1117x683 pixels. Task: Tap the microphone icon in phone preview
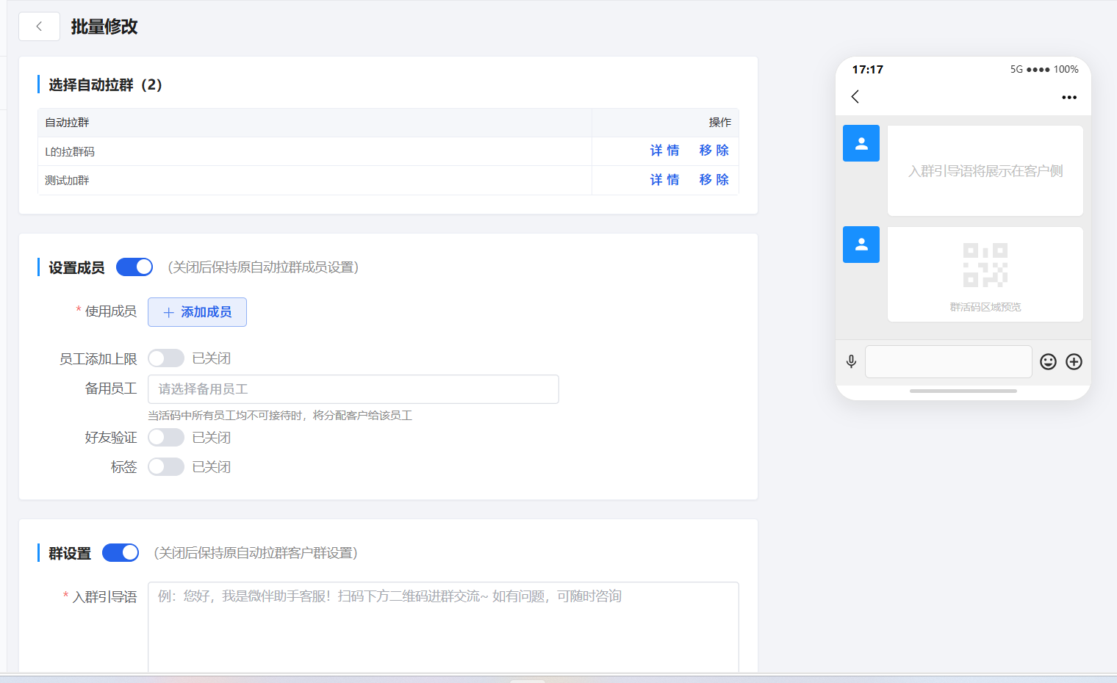point(851,361)
